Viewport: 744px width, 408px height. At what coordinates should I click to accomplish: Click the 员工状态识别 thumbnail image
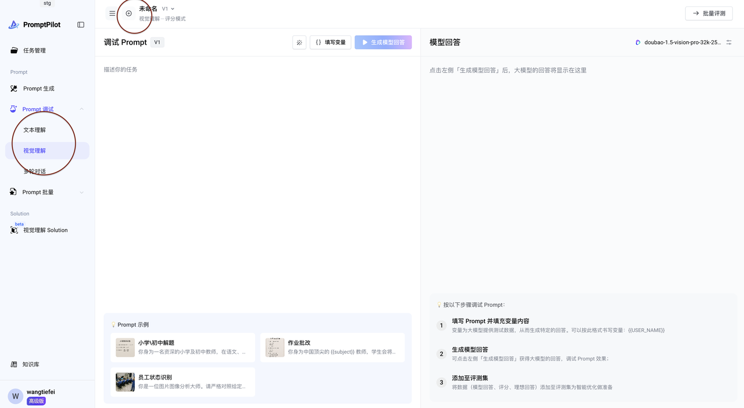click(x=125, y=382)
